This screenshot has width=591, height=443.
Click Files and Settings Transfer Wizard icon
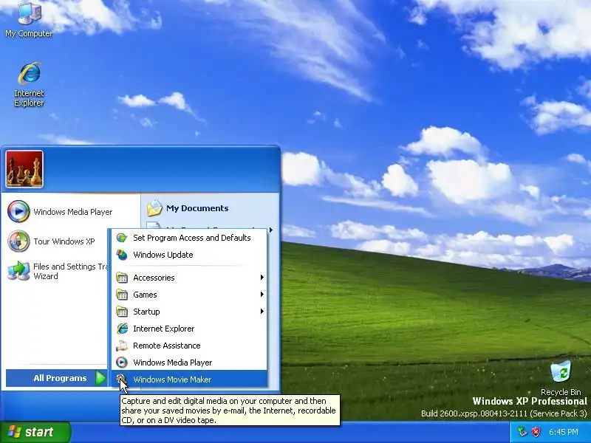pos(18,271)
